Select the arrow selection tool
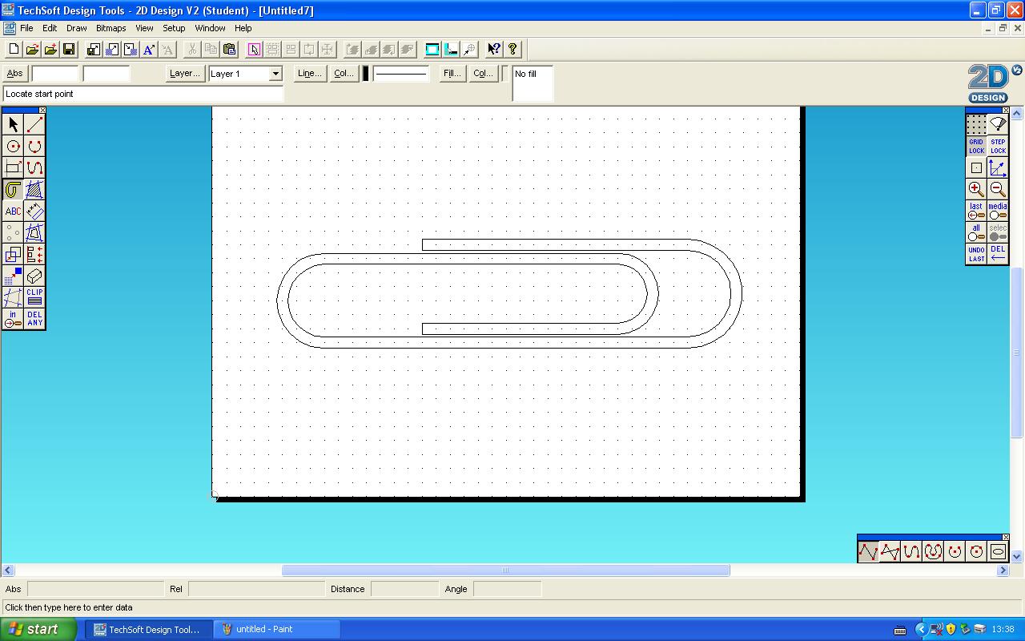Image resolution: width=1025 pixels, height=641 pixels. (x=13, y=124)
